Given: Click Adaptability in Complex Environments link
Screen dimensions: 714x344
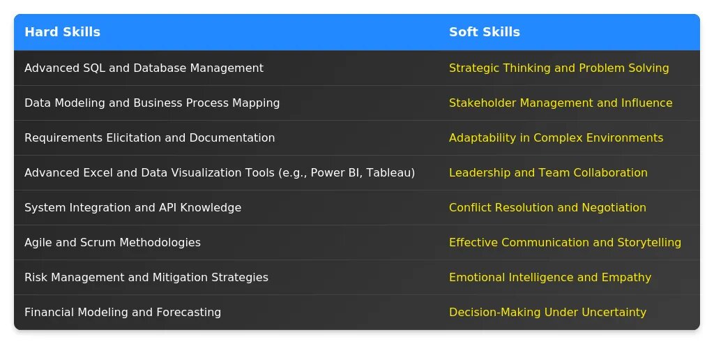Looking at the screenshot, I should pos(556,138).
